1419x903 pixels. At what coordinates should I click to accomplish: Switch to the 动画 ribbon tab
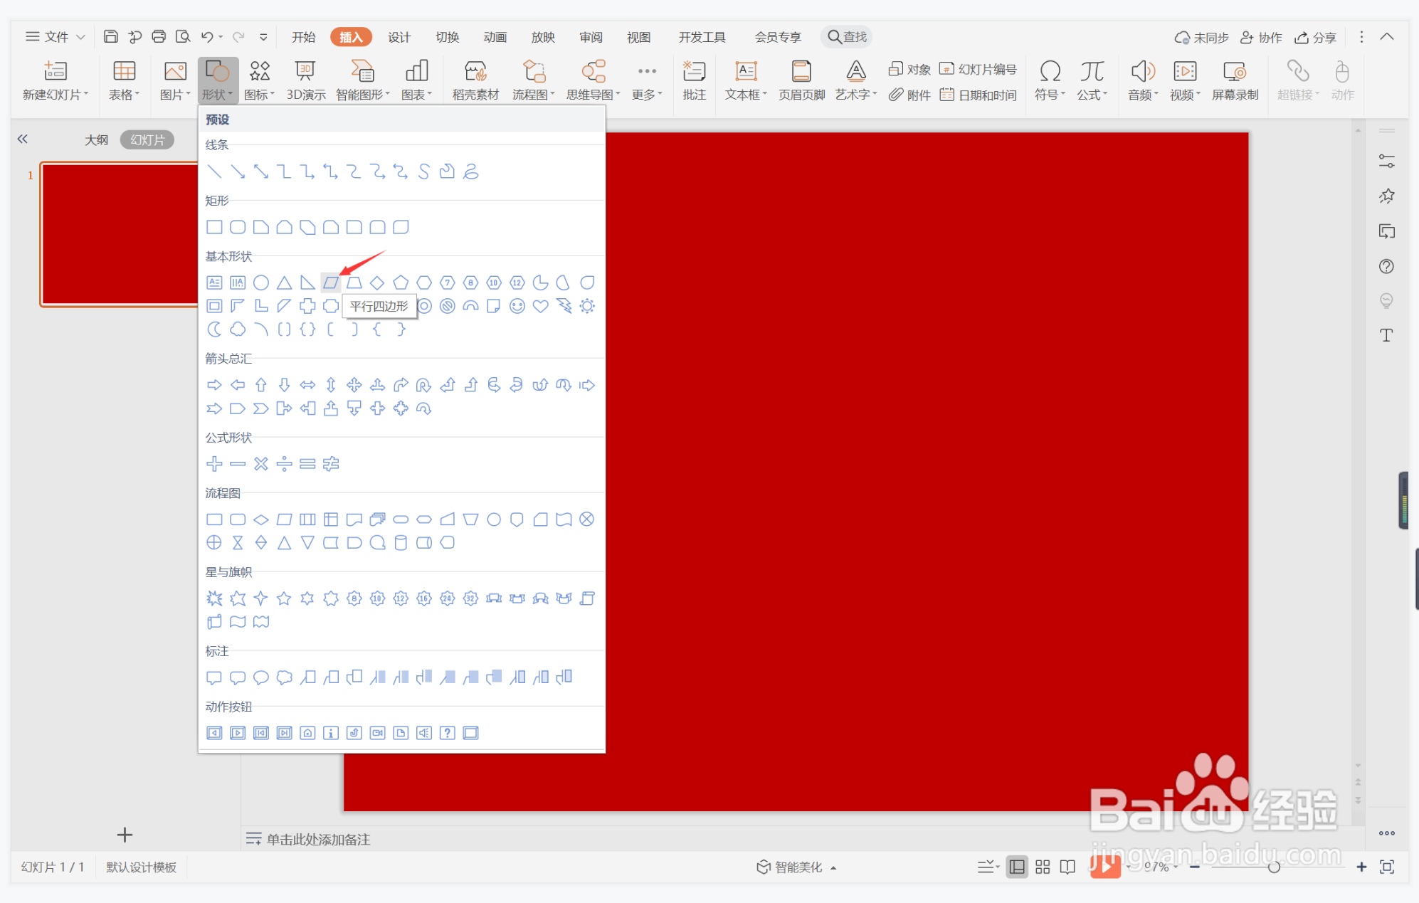click(x=495, y=37)
